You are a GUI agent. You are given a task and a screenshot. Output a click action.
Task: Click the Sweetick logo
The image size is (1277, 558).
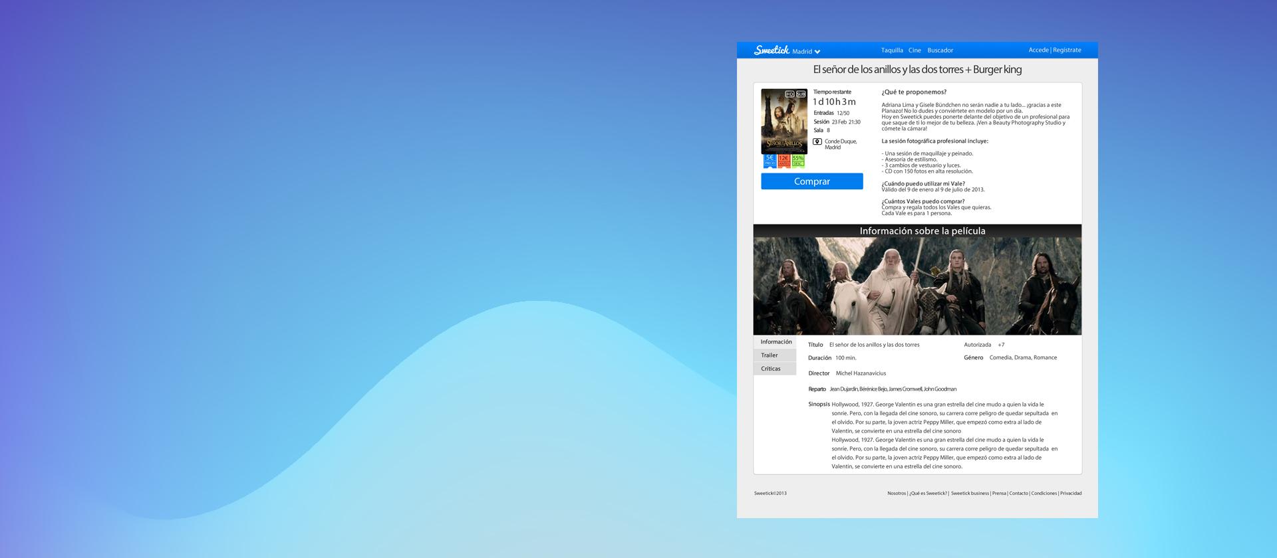pyautogui.click(x=772, y=50)
